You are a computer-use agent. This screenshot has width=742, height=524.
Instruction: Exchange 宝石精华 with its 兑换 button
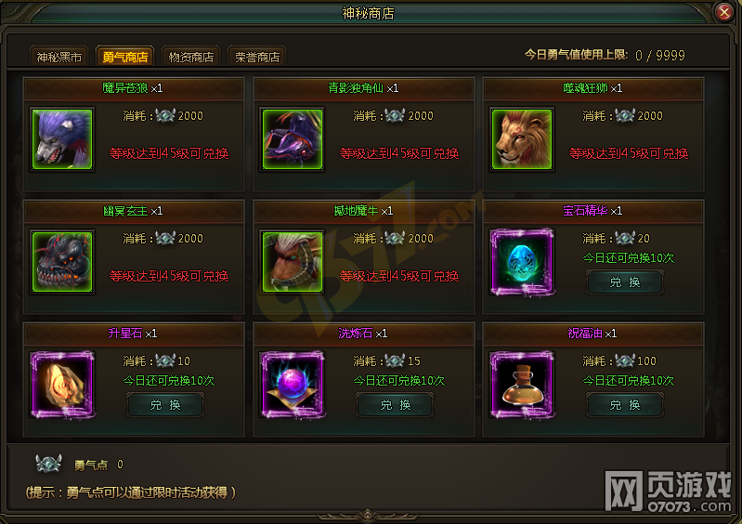(625, 282)
